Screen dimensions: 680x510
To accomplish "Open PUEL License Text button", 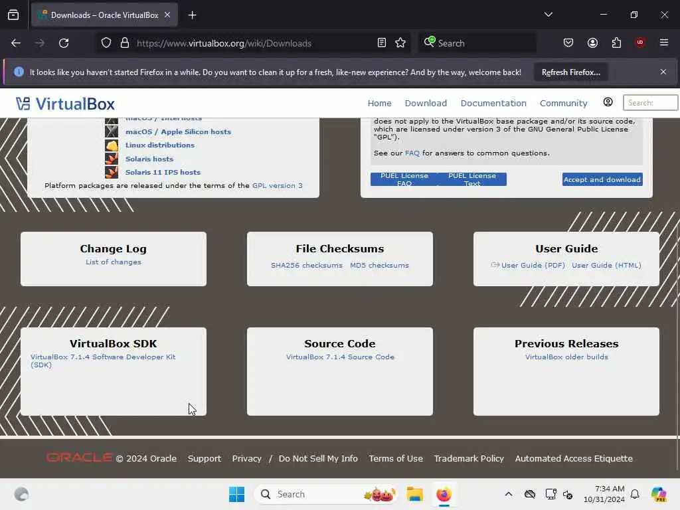I will point(472,179).
